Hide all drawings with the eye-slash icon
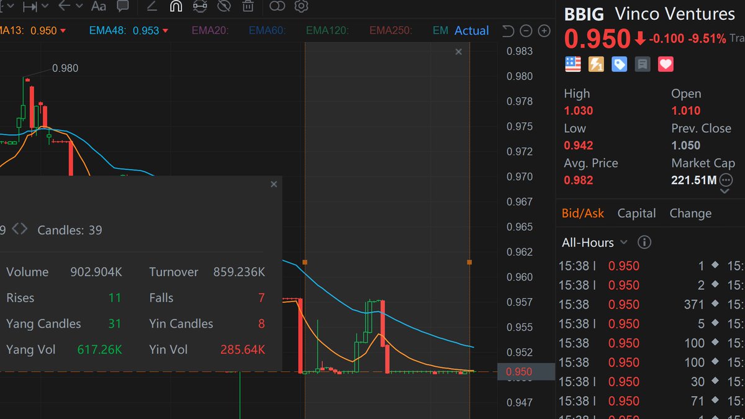Image resolution: width=745 pixels, height=419 pixels. [x=224, y=6]
